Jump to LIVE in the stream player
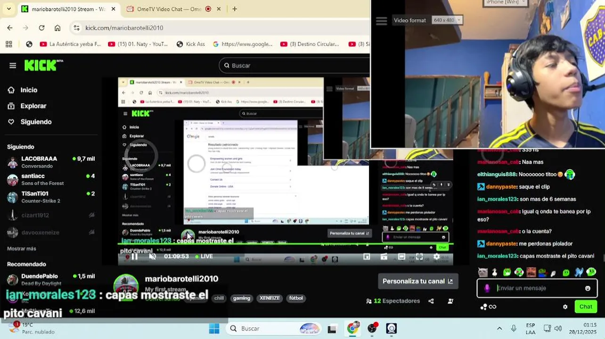The image size is (605, 339). [x=204, y=257]
